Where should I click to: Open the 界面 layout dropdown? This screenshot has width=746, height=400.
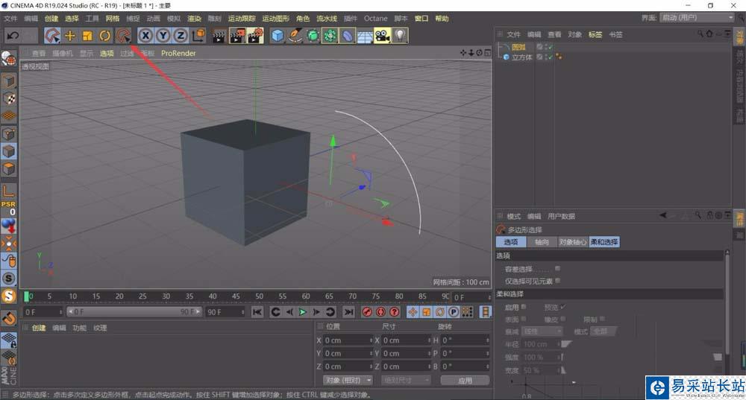(698, 18)
